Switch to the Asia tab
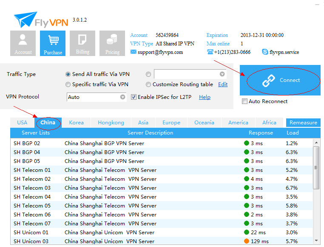The width and height of the screenshot is (324, 247). [x=143, y=123]
